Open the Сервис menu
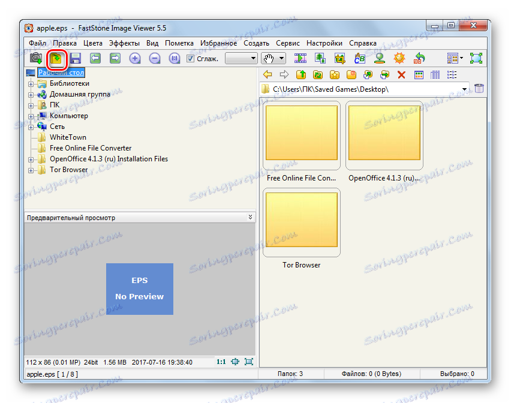This screenshot has width=511, height=403. [287, 43]
